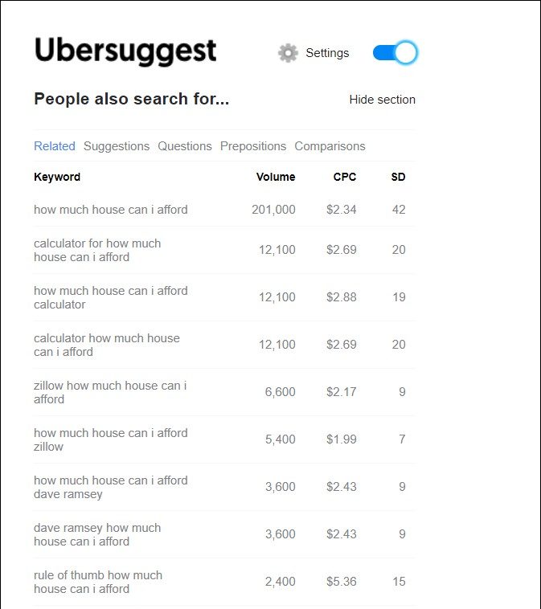Click "dave ramsey how much house" keyword
This screenshot has height=609, width=541.
pos(97,534)
